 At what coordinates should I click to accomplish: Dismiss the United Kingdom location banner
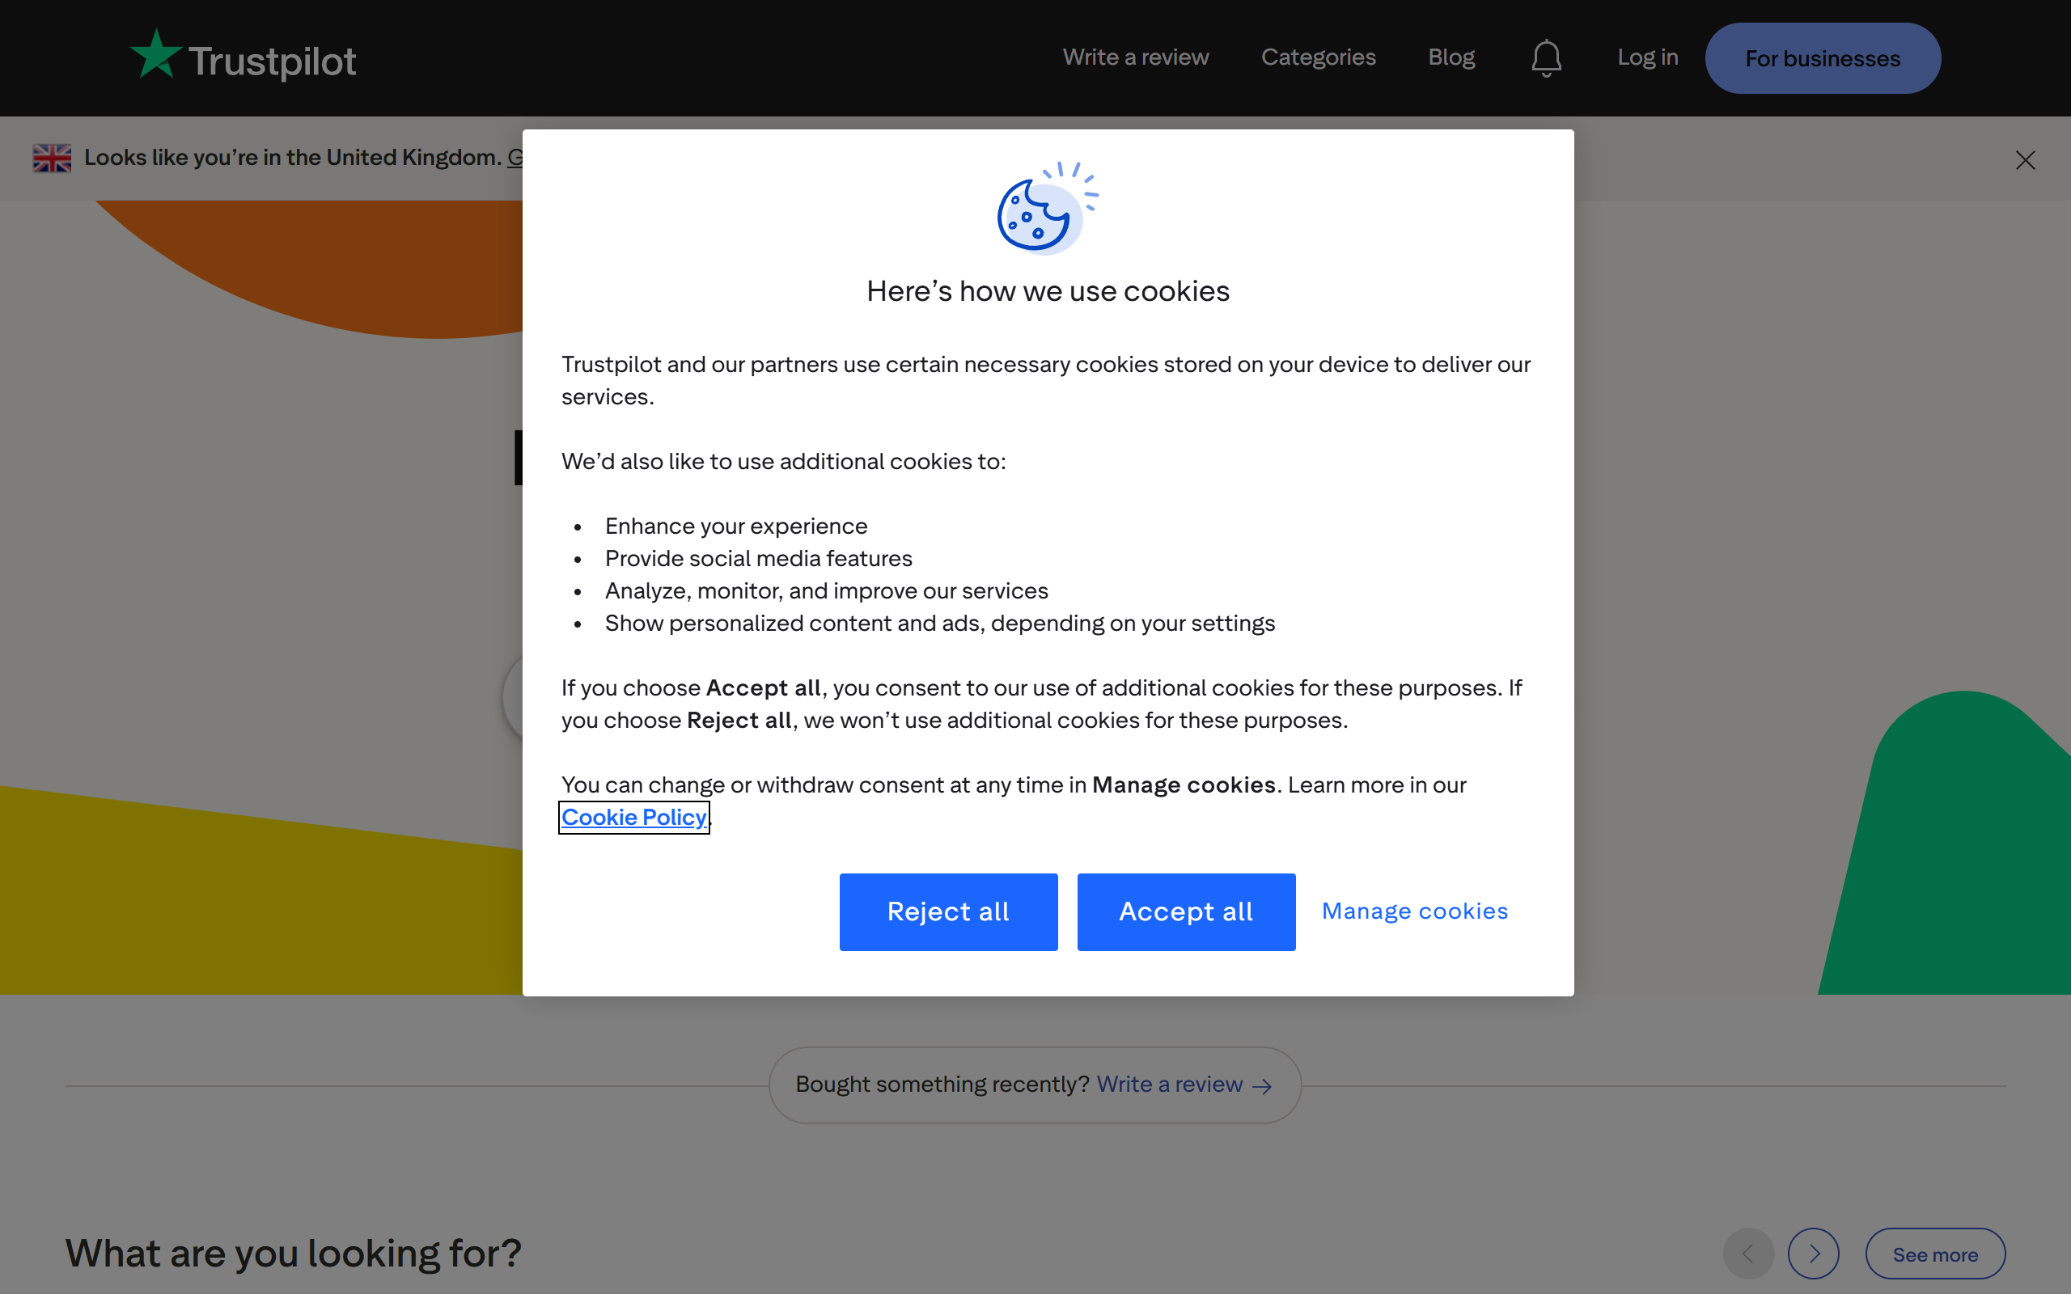point(2025,160)
